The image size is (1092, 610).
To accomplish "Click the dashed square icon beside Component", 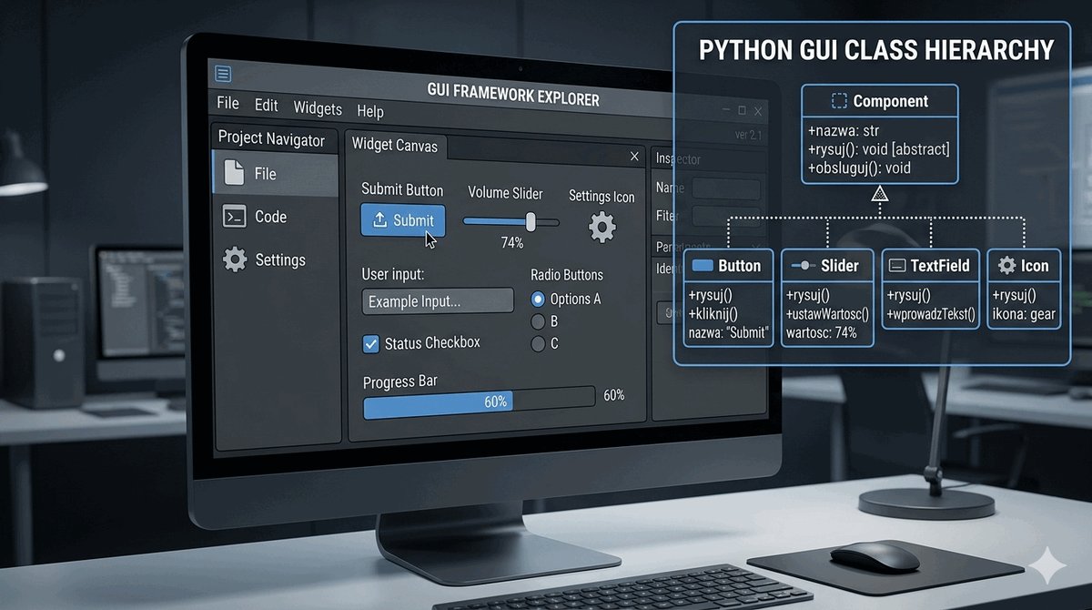I will click(839, 101).
